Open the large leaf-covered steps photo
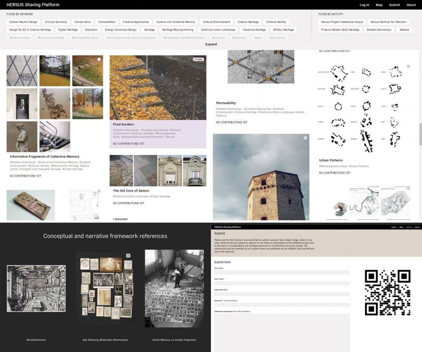 pyautogui.click(x=158, y=87)
